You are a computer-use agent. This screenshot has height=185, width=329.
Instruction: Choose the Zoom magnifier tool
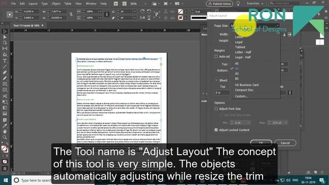coord(5,137)
